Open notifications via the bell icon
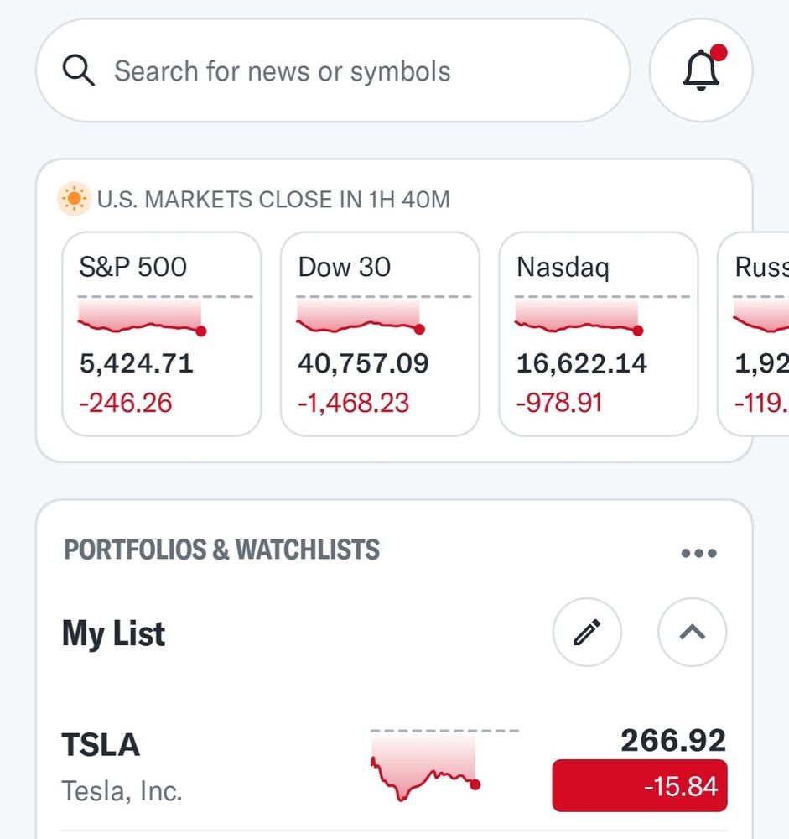Image resolution: width=789 pixels, height=839 pixels. pos(701,70)
